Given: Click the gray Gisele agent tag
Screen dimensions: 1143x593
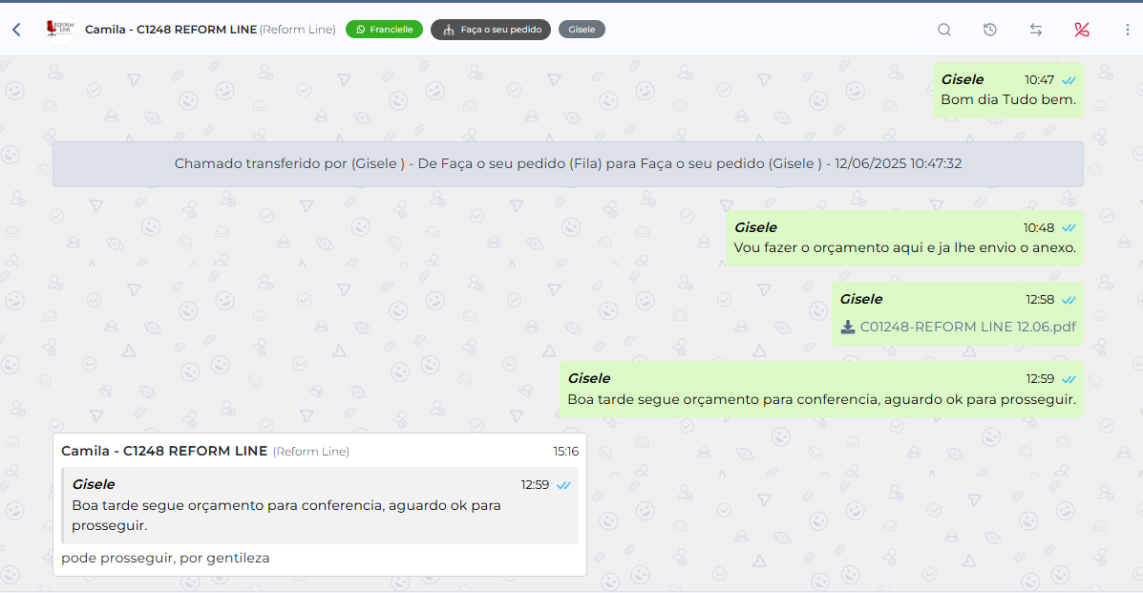Looking at the screenshot, I should coord(582,30).
